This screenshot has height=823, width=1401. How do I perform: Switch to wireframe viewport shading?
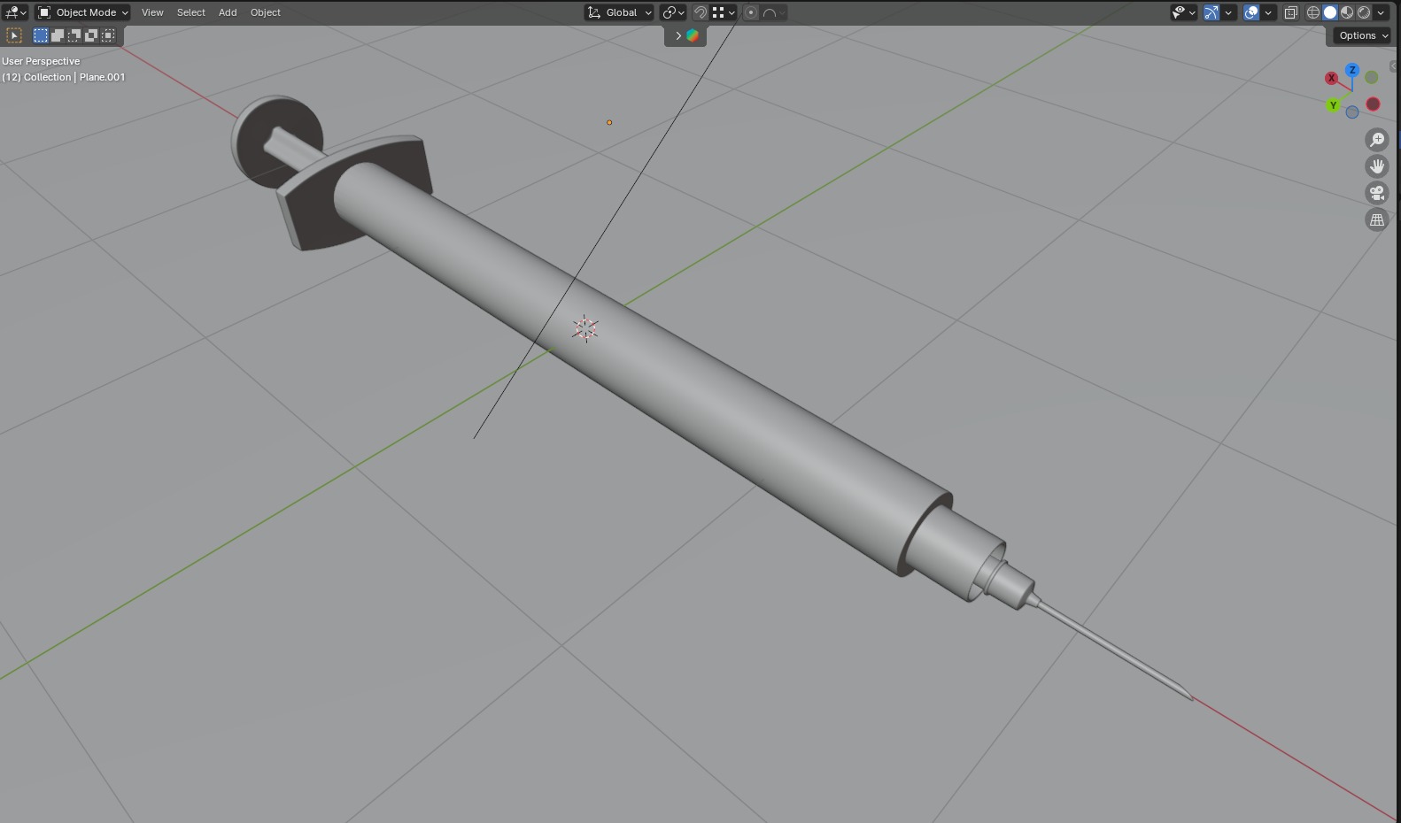[x=1313, y=12]
